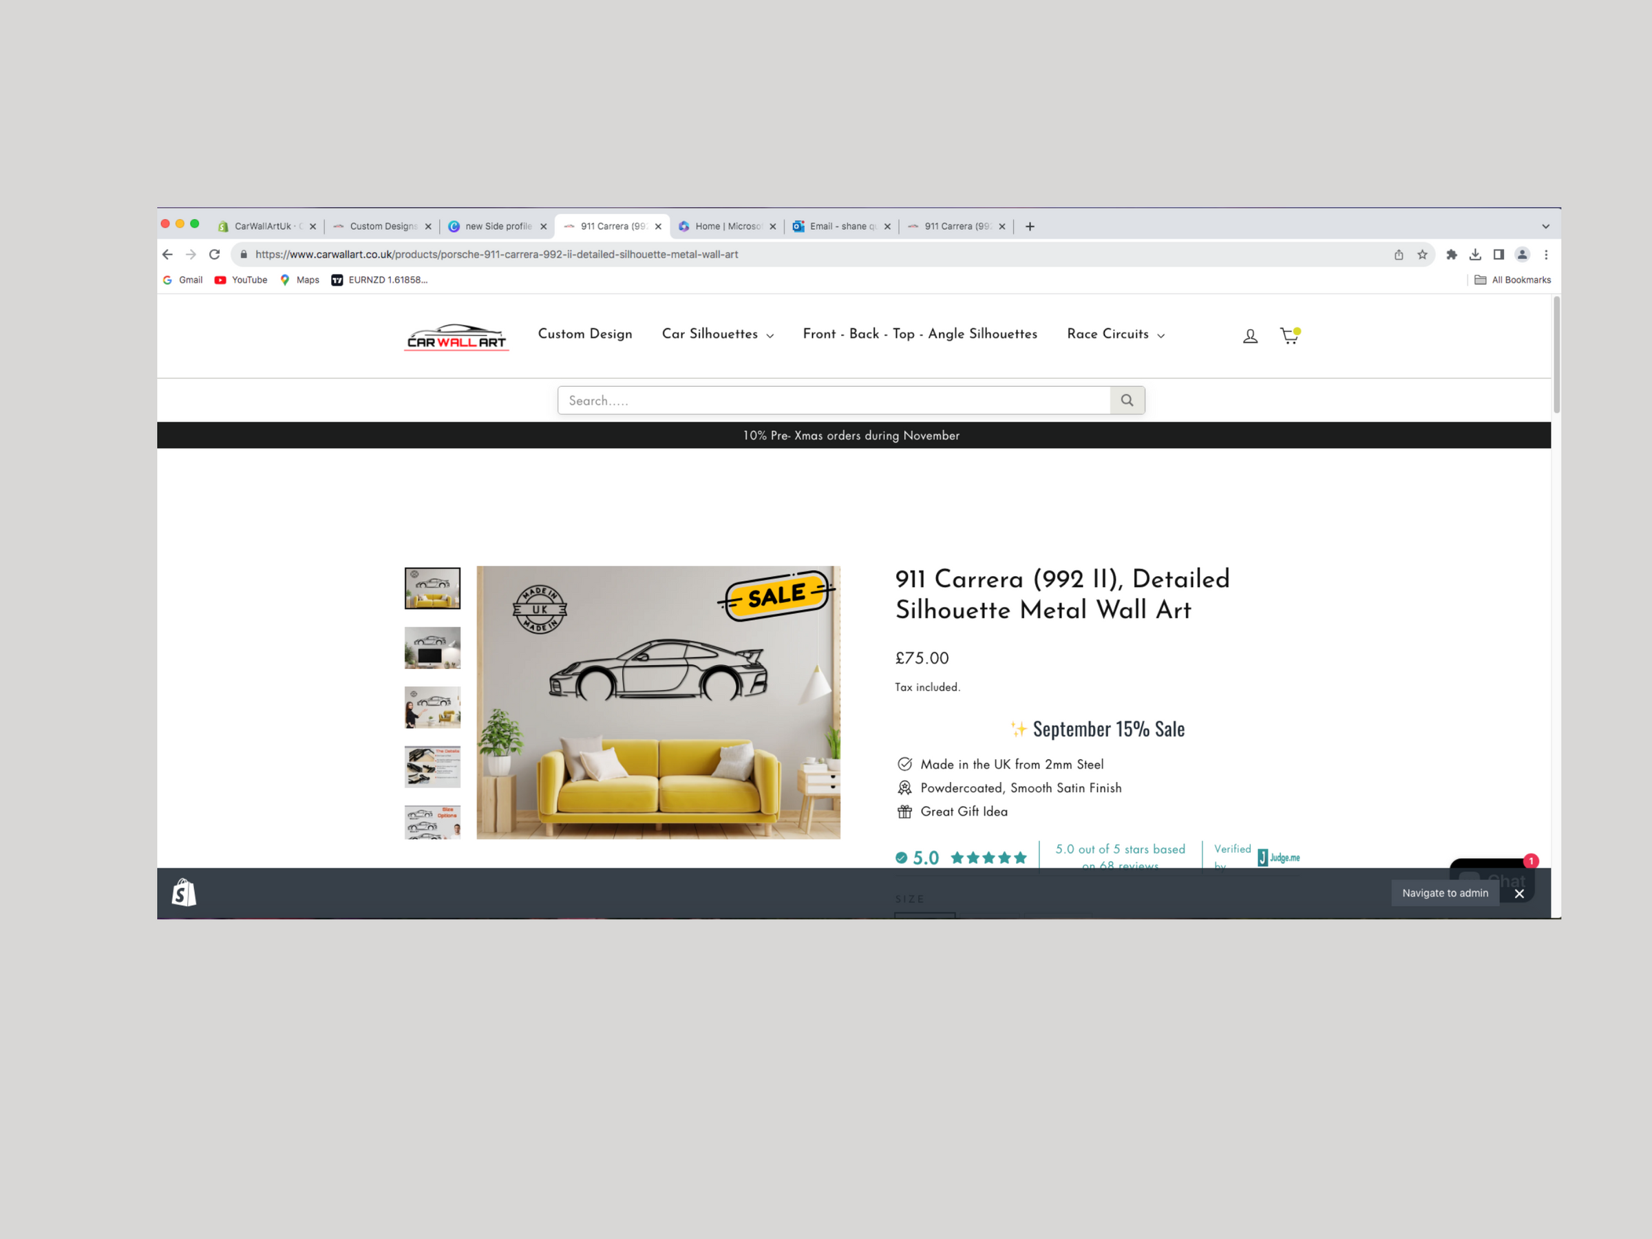Open the shopping cart icon
Image resolution: width=1652 pixels, height=1239 pixels.
coord(1289,335)
